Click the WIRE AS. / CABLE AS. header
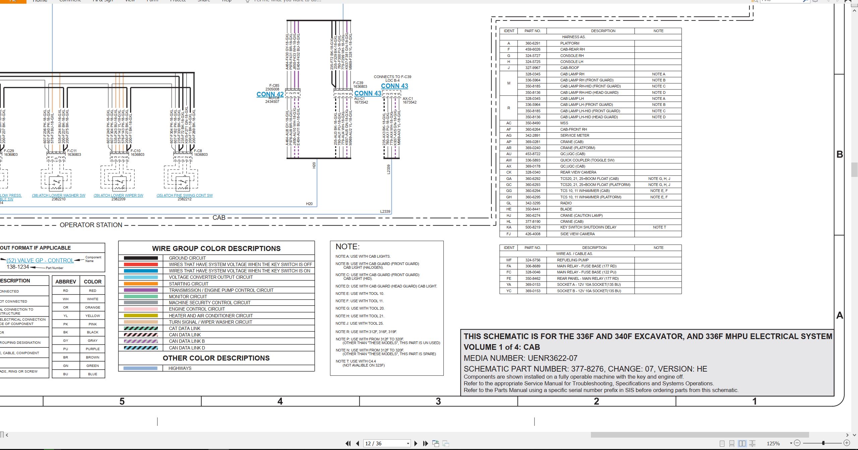Viewport: 858px width, 450px height. click(x=574, y=254)
